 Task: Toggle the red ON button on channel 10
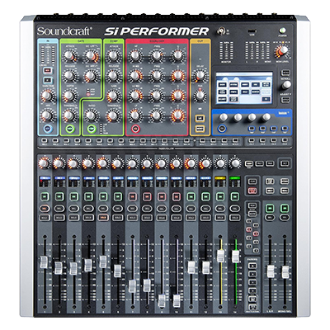coord(177,196)
